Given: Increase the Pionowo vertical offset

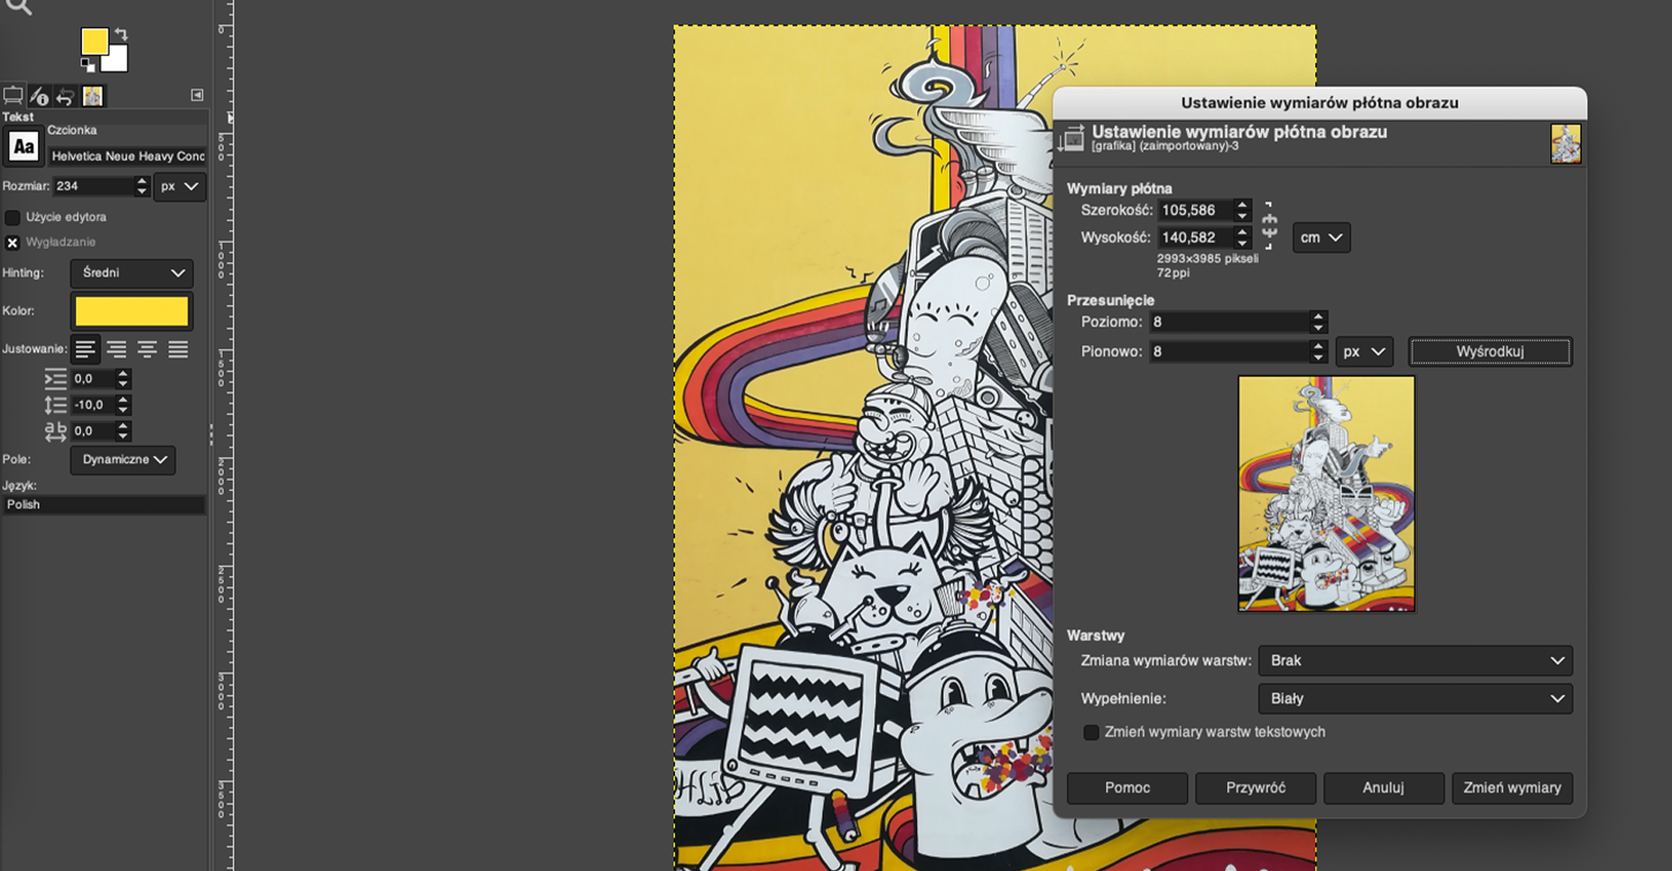Looking at the screenshot, I should 1318,347.
